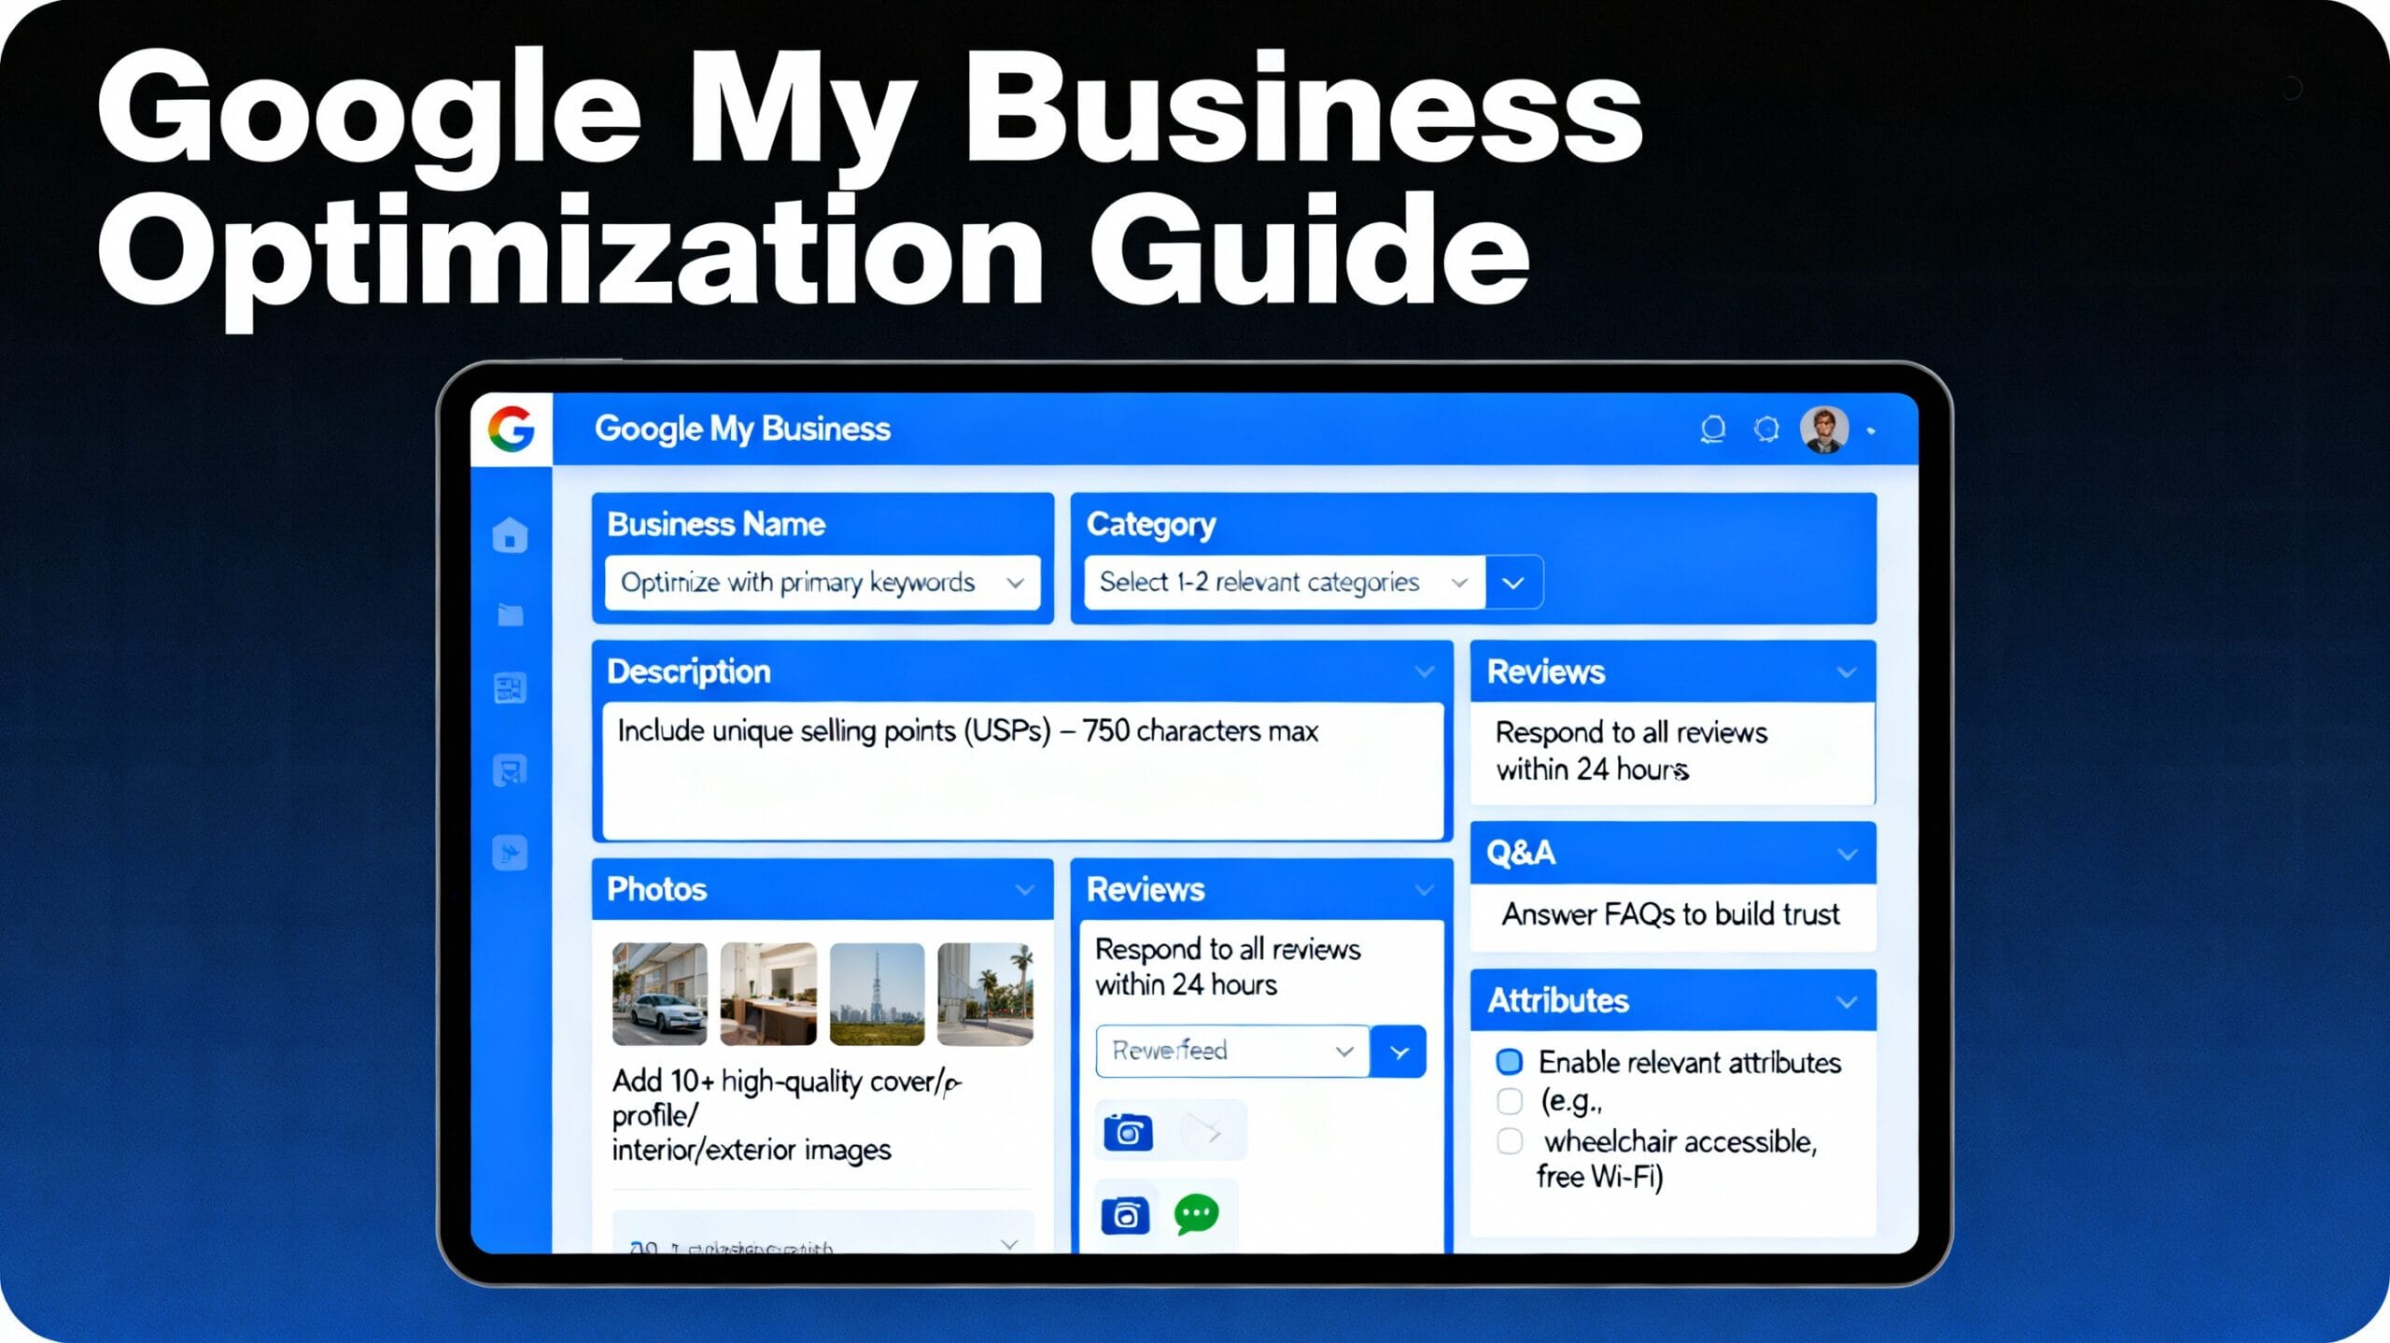2390x1343 pixels.
Task: Open the home icon in sidebar
Action: (x=510, y=535)
